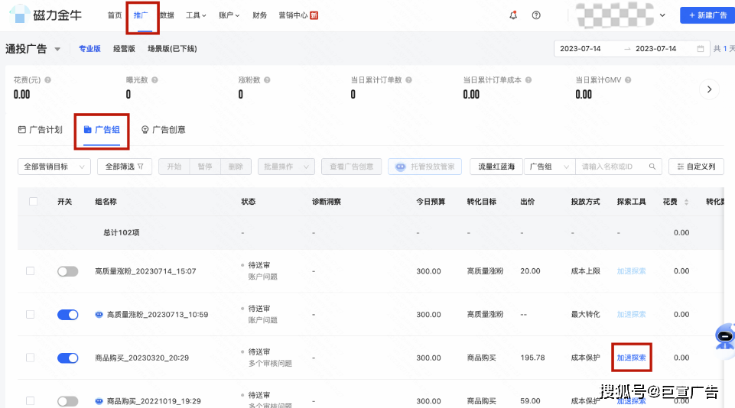Viewport: 735px width, 408px height.
Task: Check the select-all header checkbox
Action: pyautogui.click(x=34, y=202)
